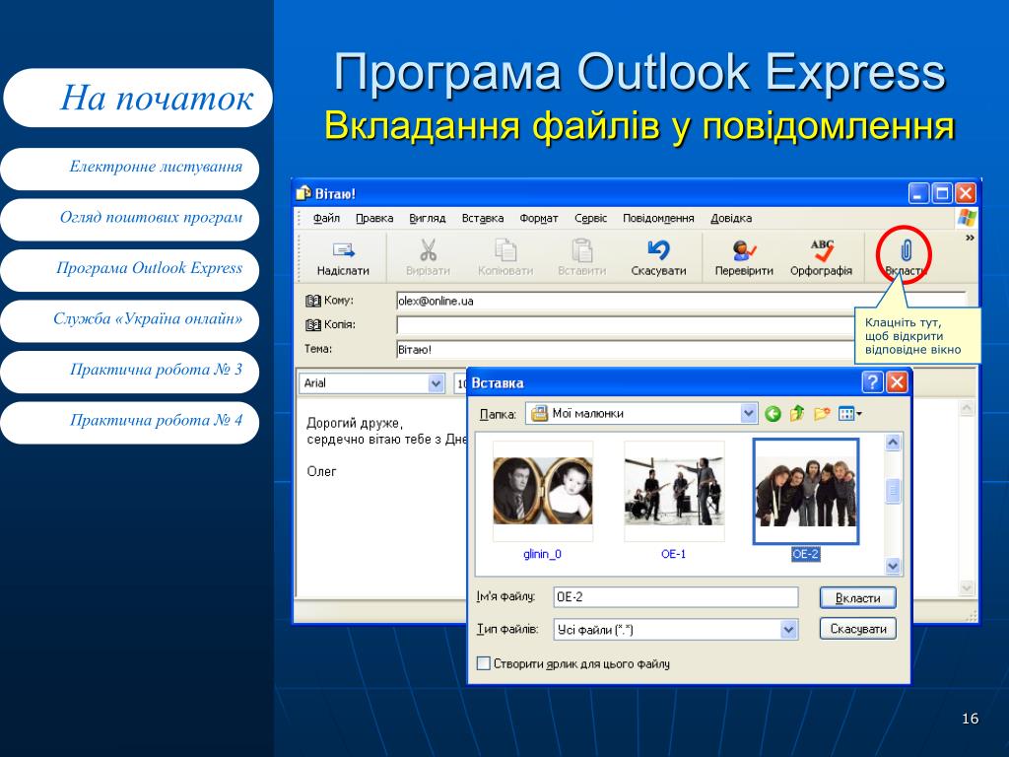
Task: Click the green Back arrow in Вставка dialog
Action: tap(773, 414)
